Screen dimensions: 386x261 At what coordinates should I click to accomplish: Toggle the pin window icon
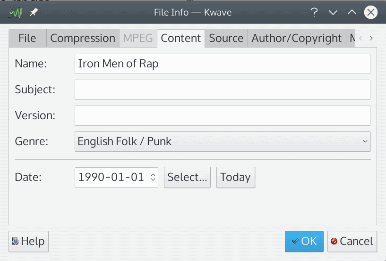[x=34, y=12]
